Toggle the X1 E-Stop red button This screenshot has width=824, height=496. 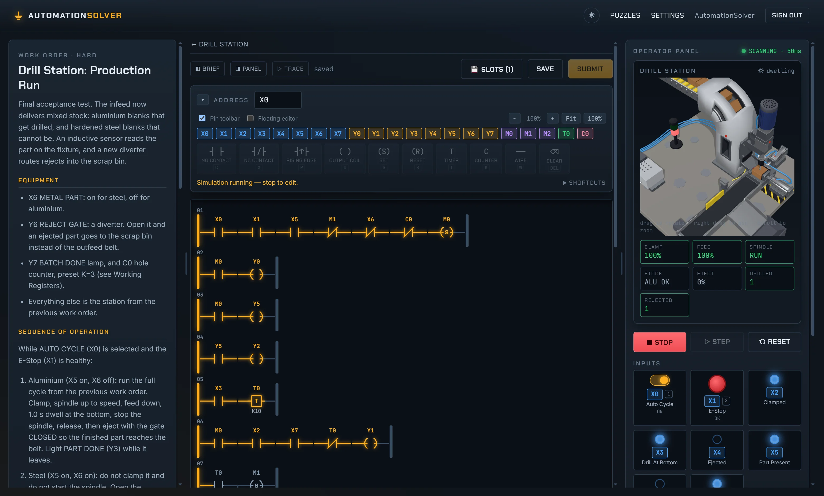click(x=717, y=384)
